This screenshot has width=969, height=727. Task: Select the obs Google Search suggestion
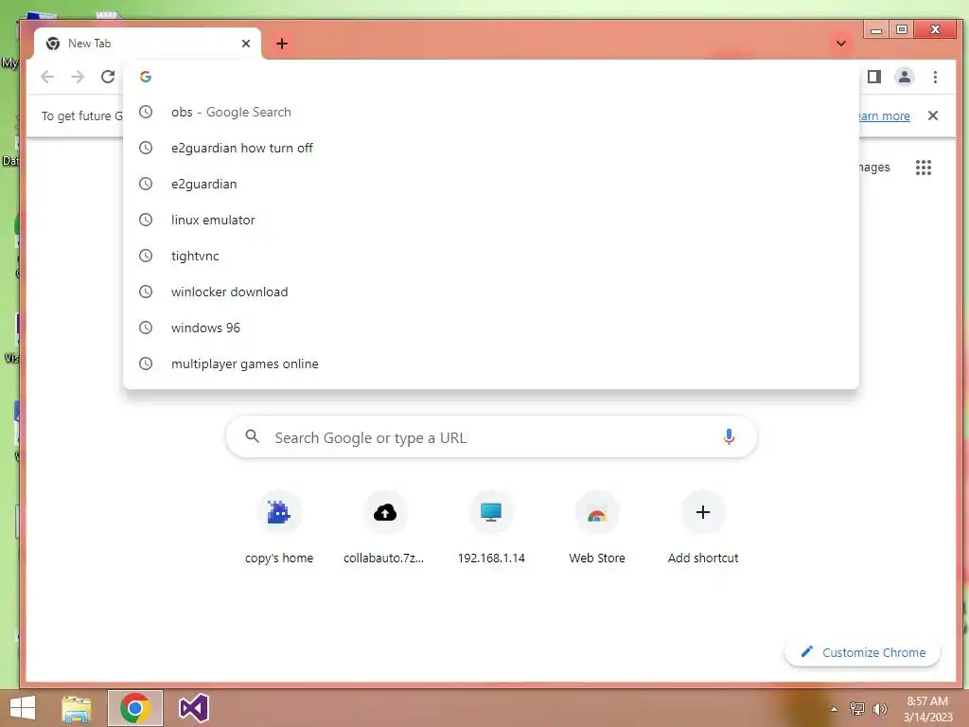[x=491, y=112]
